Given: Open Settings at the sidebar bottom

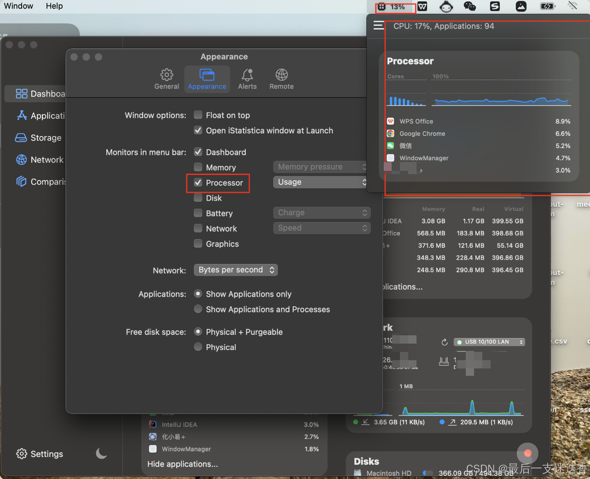Looking at the screenshot, I should [x=40, y=454].
